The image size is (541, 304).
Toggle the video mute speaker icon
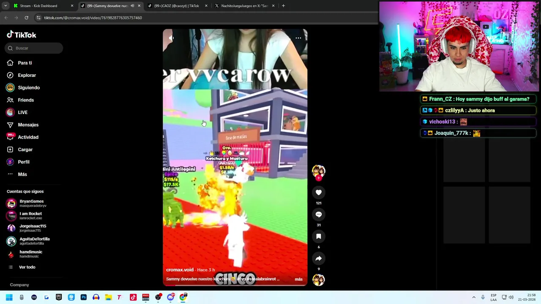tap(171, 38)
